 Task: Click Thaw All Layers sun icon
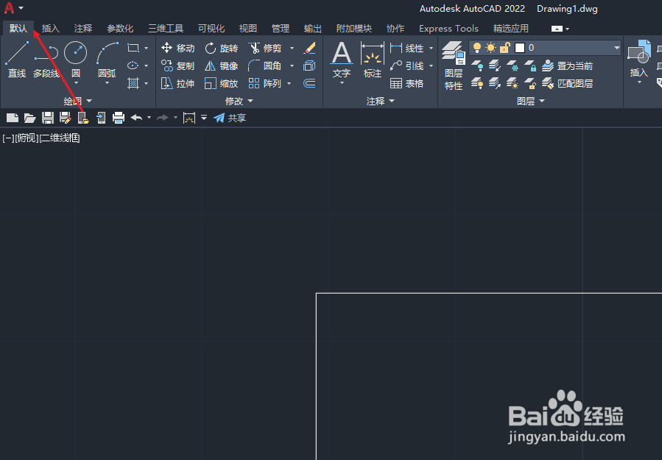513,84
